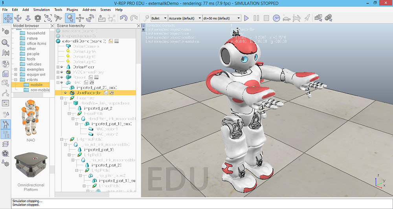Select the object rotate tool
This screenshot has width=393, height=209.
90,18
